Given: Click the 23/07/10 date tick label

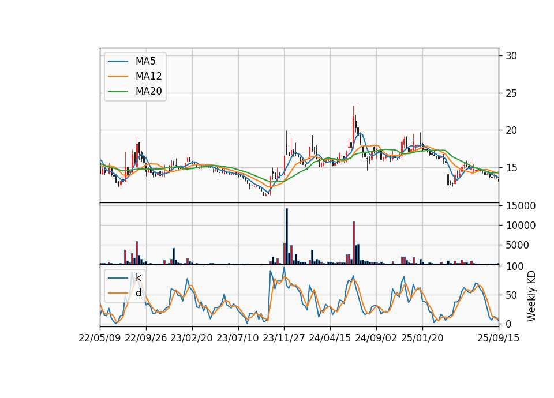Looking at the screenshot, I should (238, 338).
